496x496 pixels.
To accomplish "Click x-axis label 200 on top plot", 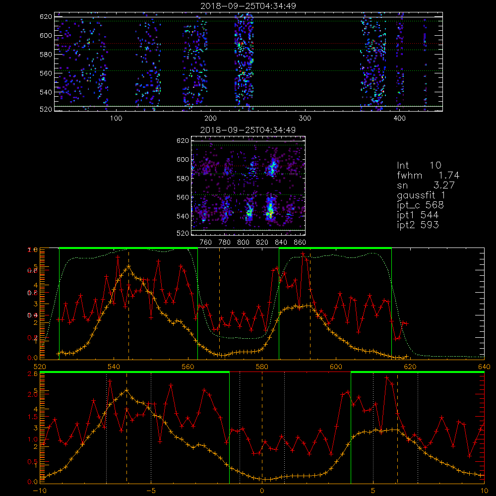I will point(210,119).
